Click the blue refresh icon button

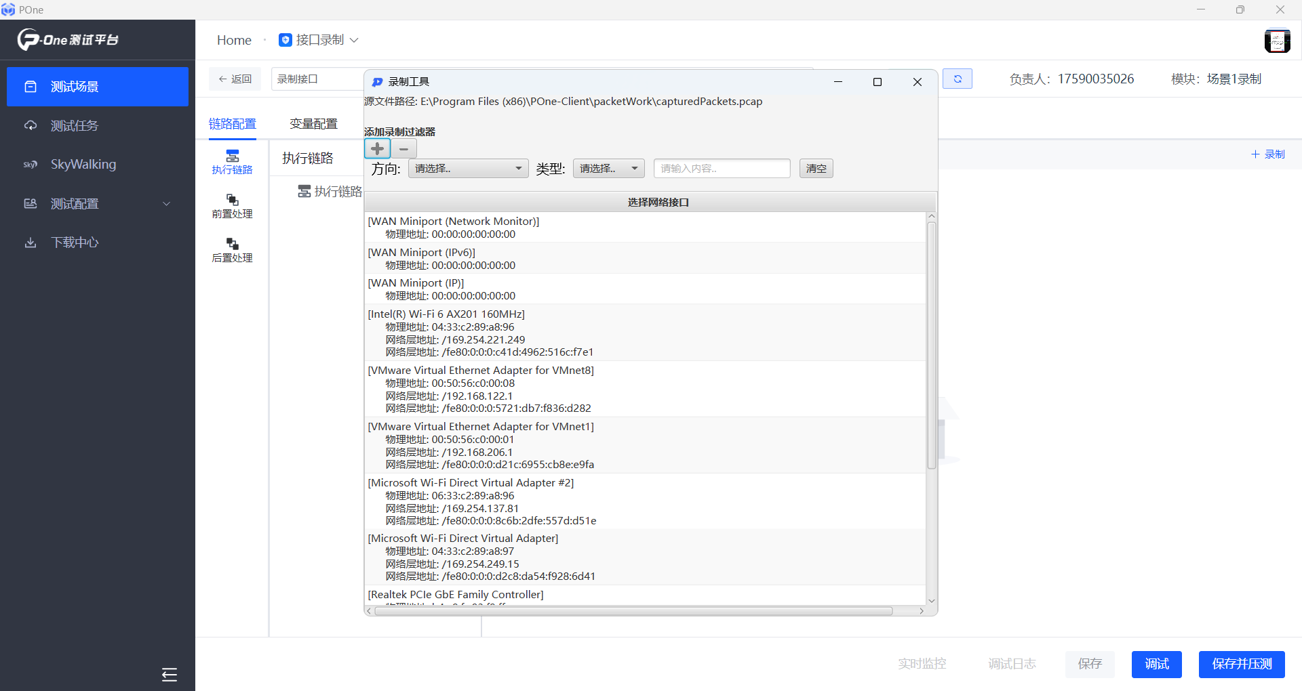[957, 79]
